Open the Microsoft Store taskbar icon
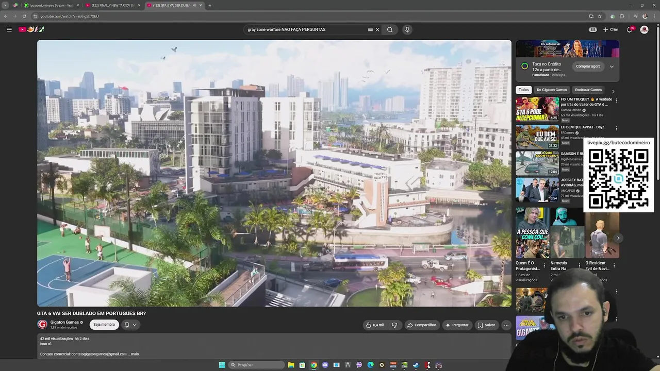The height and width of the screenshot is (371, 660). (302, 365)
